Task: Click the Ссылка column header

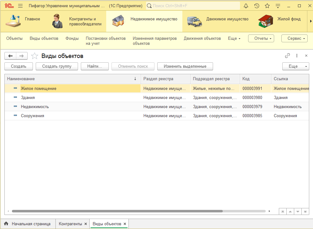Action: pos(290,79)
